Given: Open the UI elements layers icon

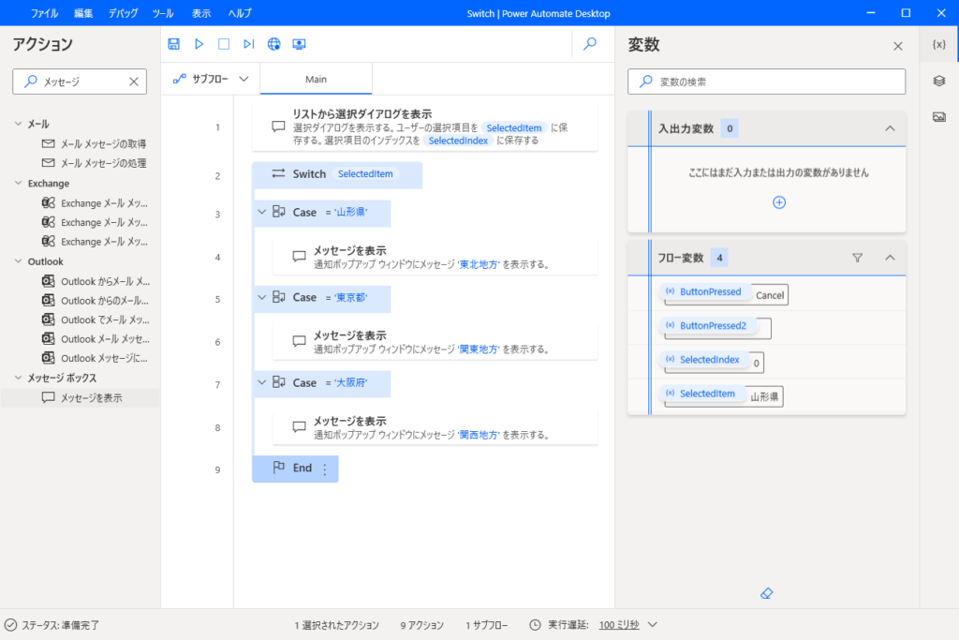Looking at the screenshot, I should (938, 81).
